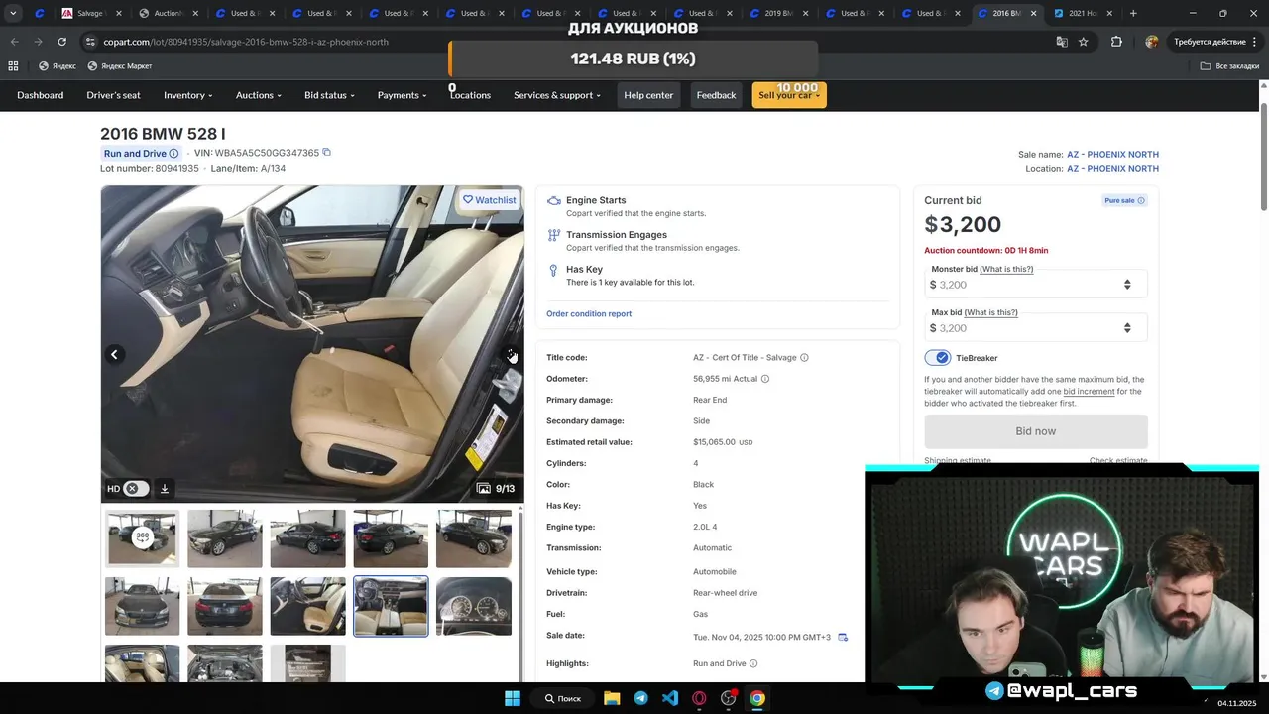Screen dimensions: 1269x714
Task: Open Visual Studio Code from taskbar
Action: [x=670, y=698]
